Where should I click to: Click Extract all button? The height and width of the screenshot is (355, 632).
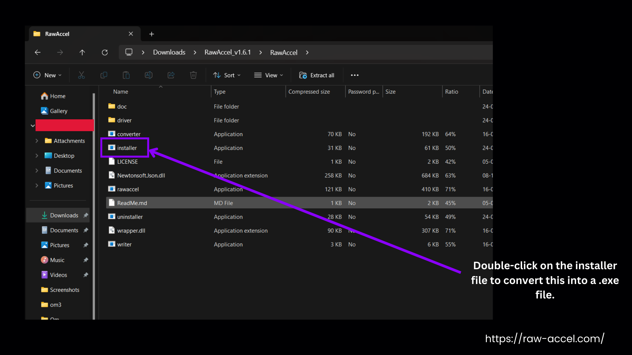[317, 75]
